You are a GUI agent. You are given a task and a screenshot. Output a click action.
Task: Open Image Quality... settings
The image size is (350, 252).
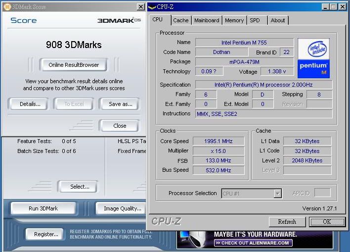pos(122,208)
